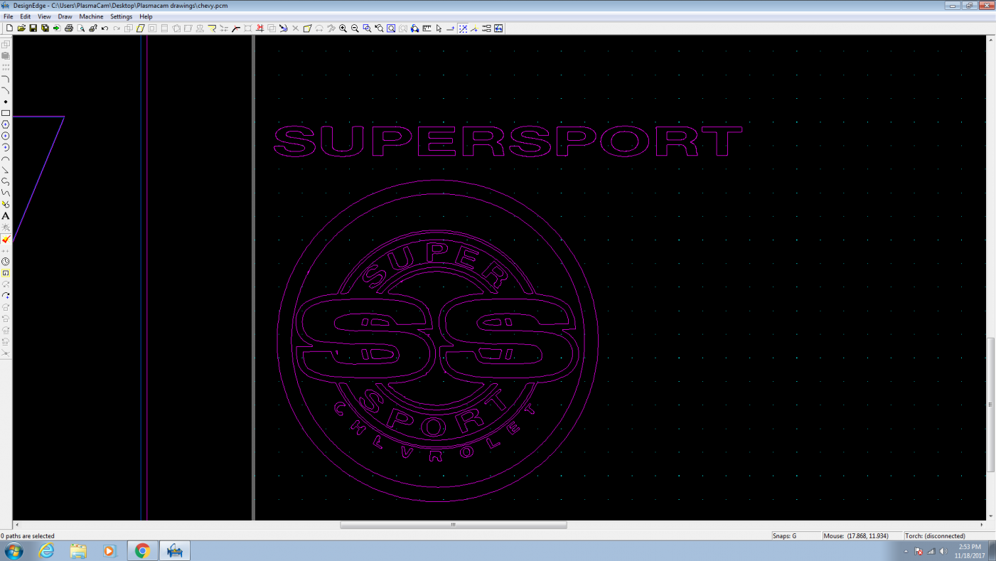This screenshot has width=996, height=561.
Task: Click the clock icon in the left toolbar
Action: 6,262
